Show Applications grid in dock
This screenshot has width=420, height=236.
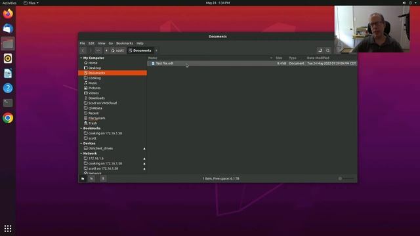(x=8, y=228)
